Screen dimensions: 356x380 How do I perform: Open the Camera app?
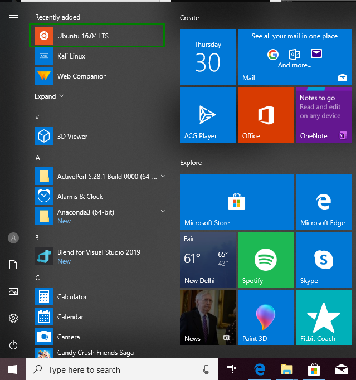100,337
